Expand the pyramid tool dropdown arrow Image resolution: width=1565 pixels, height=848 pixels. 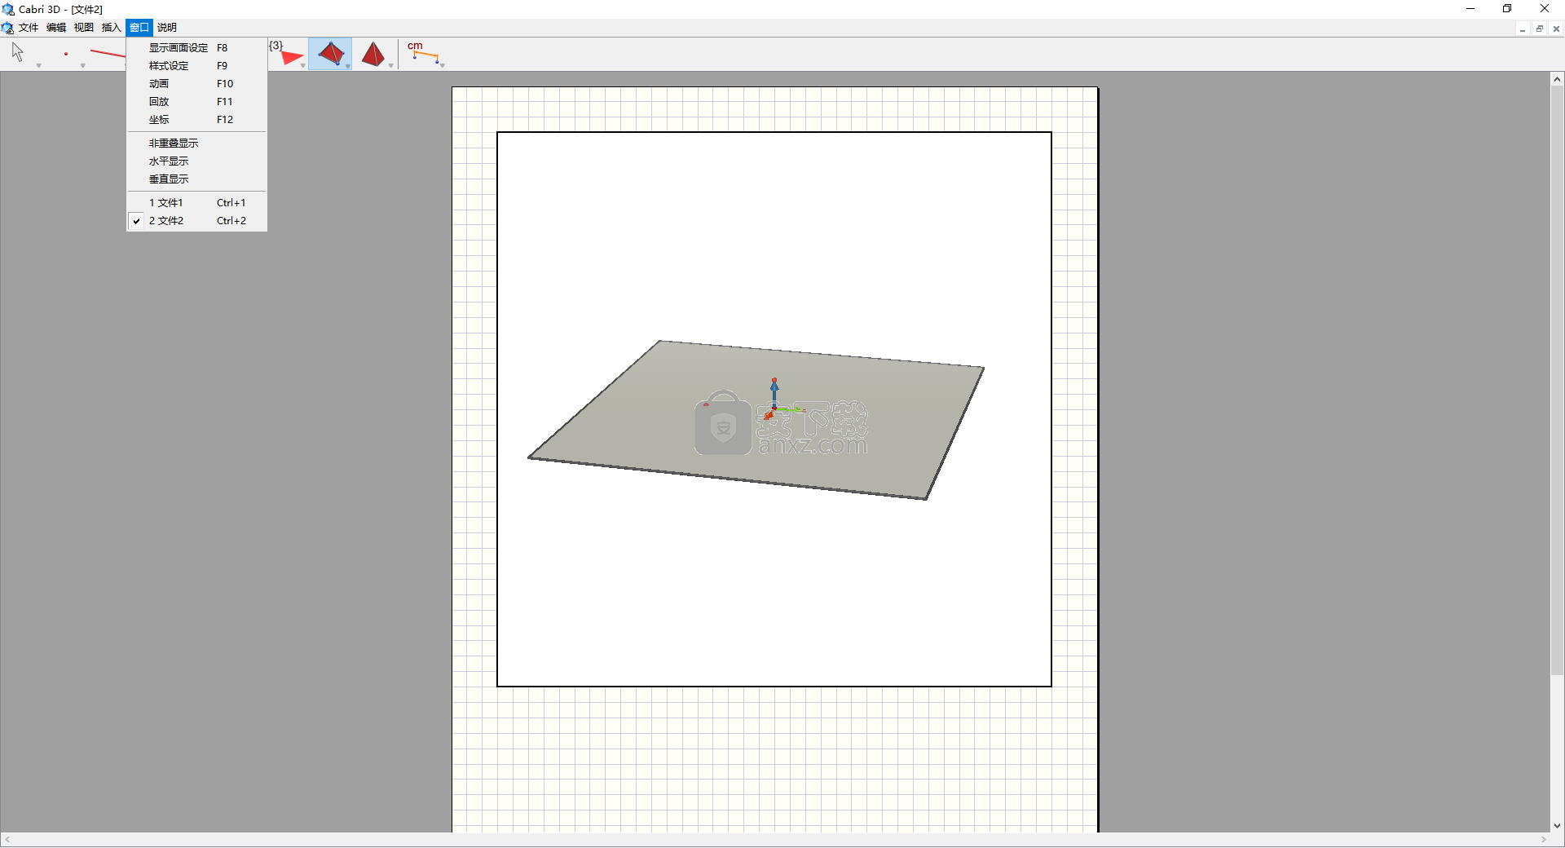[x=391, y=66]
